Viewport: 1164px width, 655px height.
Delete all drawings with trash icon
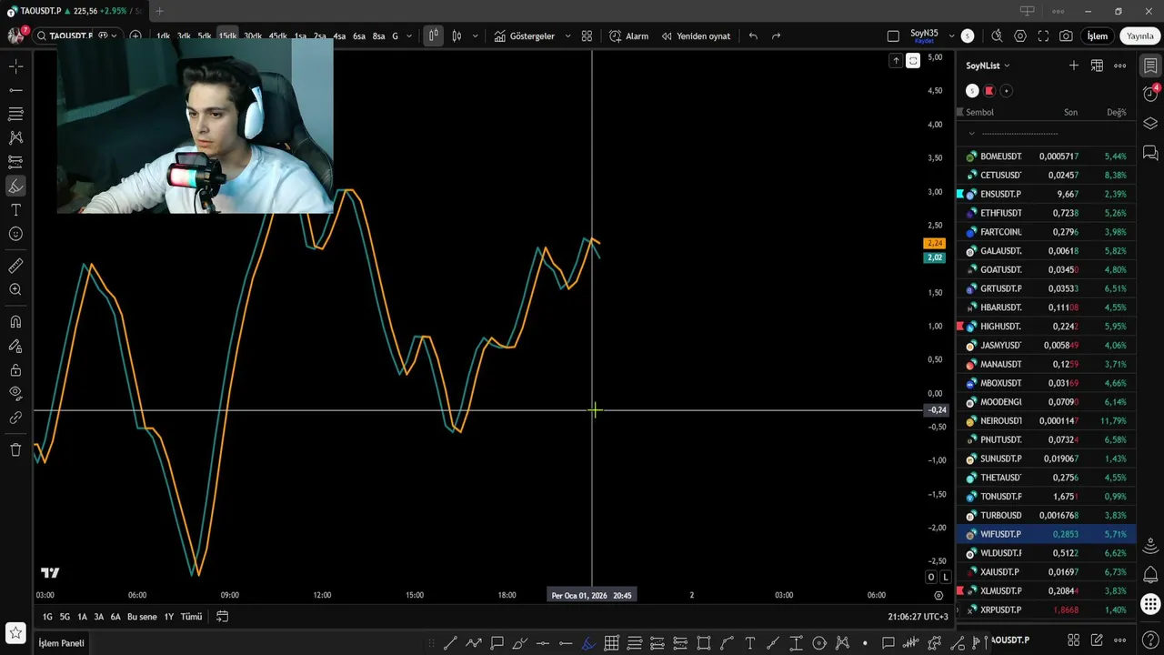point(15,449)
